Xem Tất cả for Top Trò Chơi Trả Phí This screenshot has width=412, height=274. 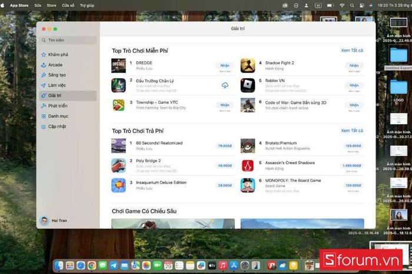point(352,130)
